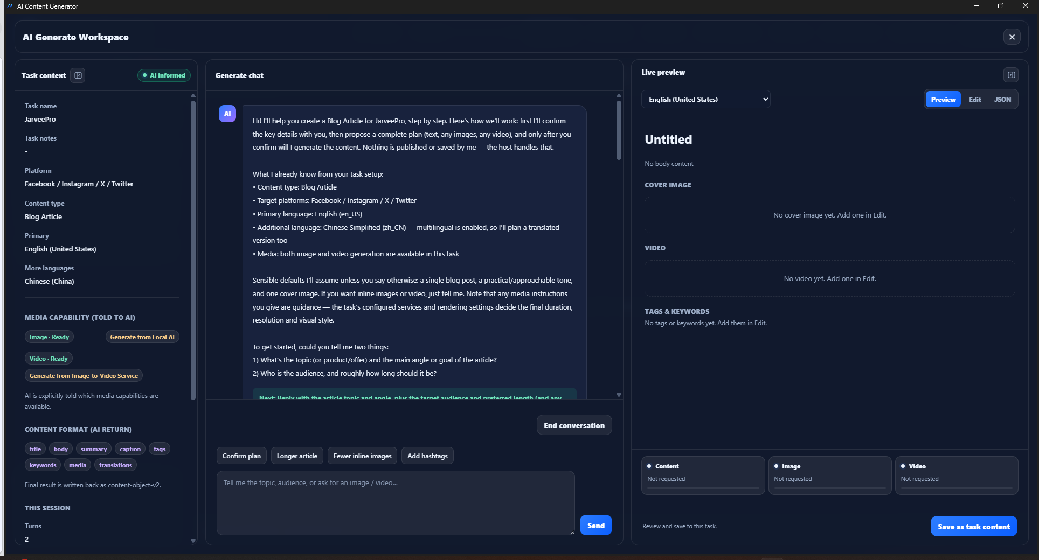Click the video placeholder box
1039x560 pixels.
click(829, 278)
